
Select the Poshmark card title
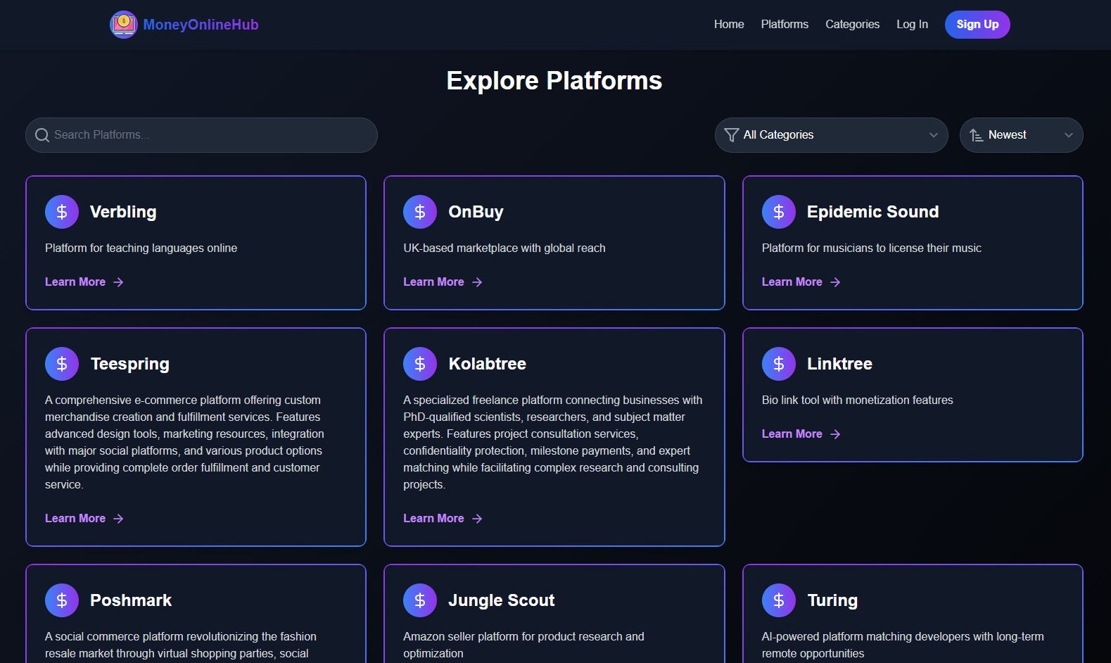tap(131, 600)
